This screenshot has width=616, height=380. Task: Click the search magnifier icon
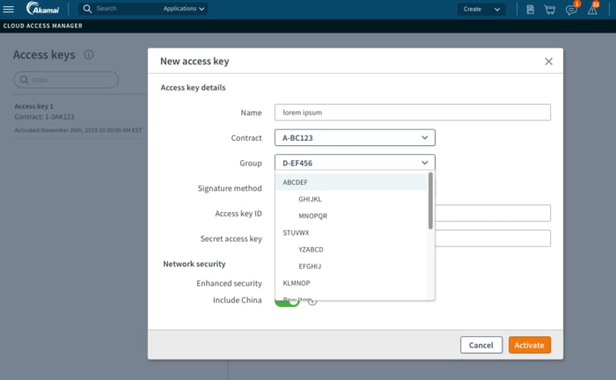87,9
